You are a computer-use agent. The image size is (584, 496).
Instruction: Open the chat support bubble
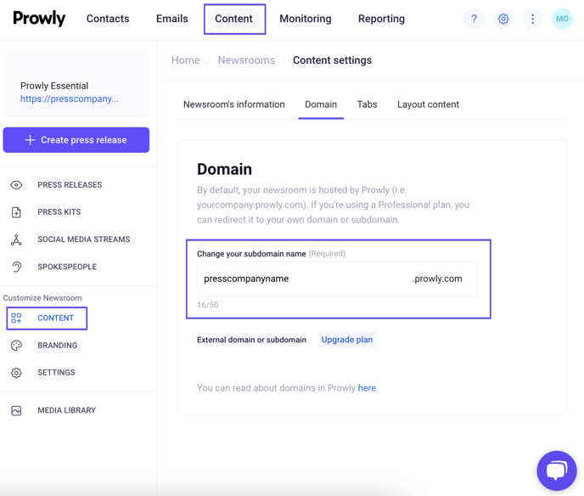click(557, 471)
